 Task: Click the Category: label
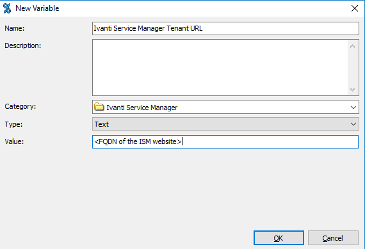pyautogui.click(x=20, y=106)
